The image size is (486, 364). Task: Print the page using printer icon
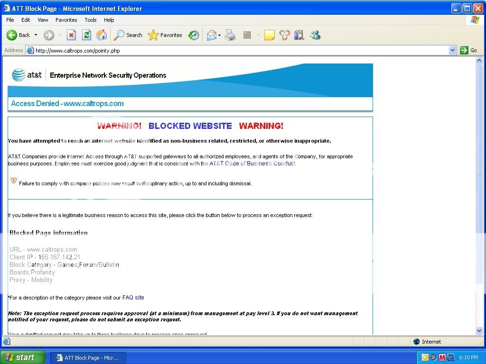(230, 35)
